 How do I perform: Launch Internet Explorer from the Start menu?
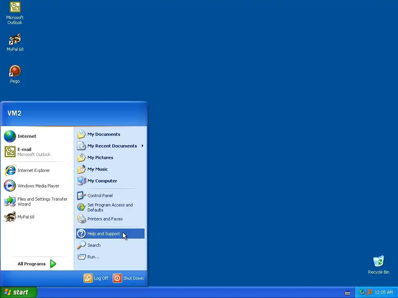point(37,170)
